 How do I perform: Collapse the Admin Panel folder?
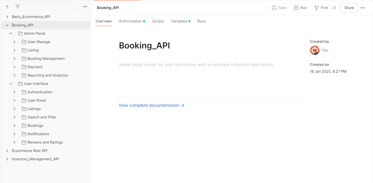pos(11,33)
